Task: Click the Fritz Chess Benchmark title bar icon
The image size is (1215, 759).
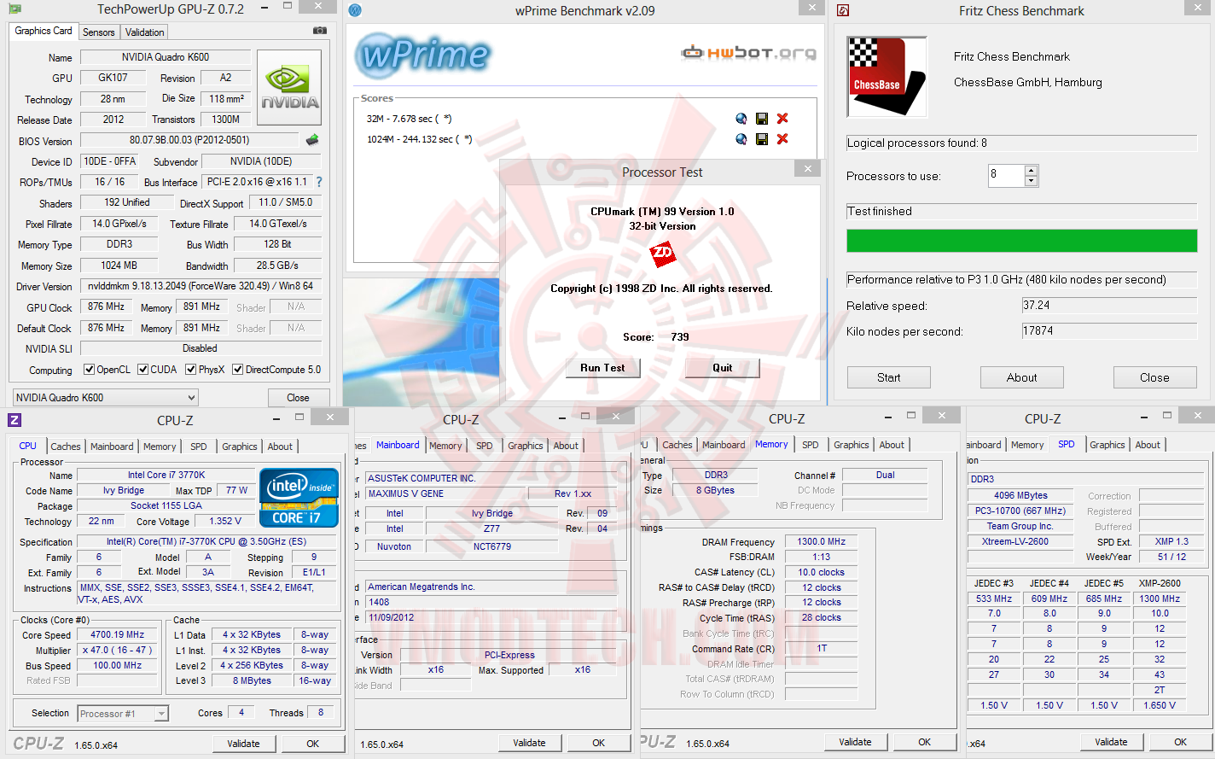Action: point(843,10)
